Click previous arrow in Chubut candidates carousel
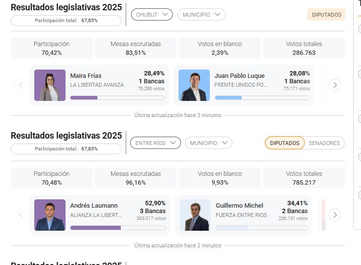This screenshot has height=265, width=361. tap(21, 85)
